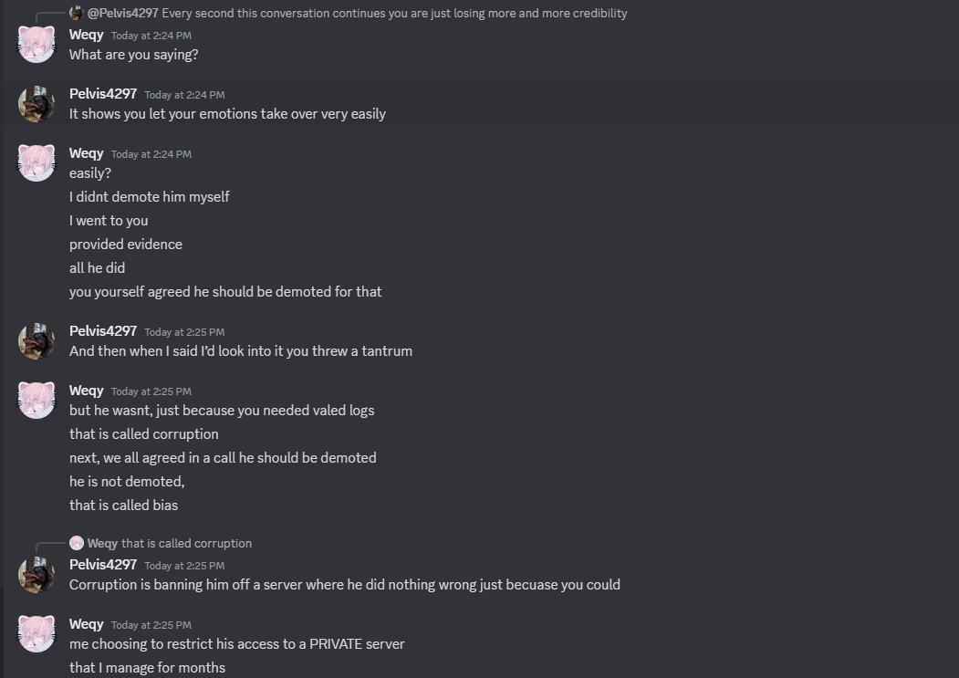Viewport: 959px width, 678px height.
Task: Jump to the replied message "Every second this conversation continues"
Action: tap(394, 13)
